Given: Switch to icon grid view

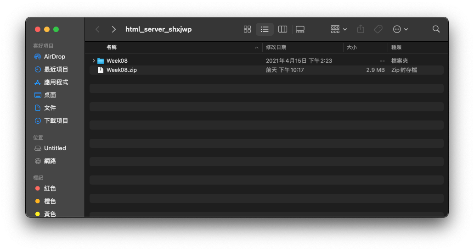Looking at the screenshot, I should tap(247, 29).
